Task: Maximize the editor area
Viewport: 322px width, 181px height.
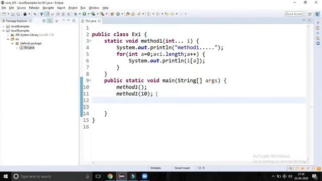Action: (309, 21)
